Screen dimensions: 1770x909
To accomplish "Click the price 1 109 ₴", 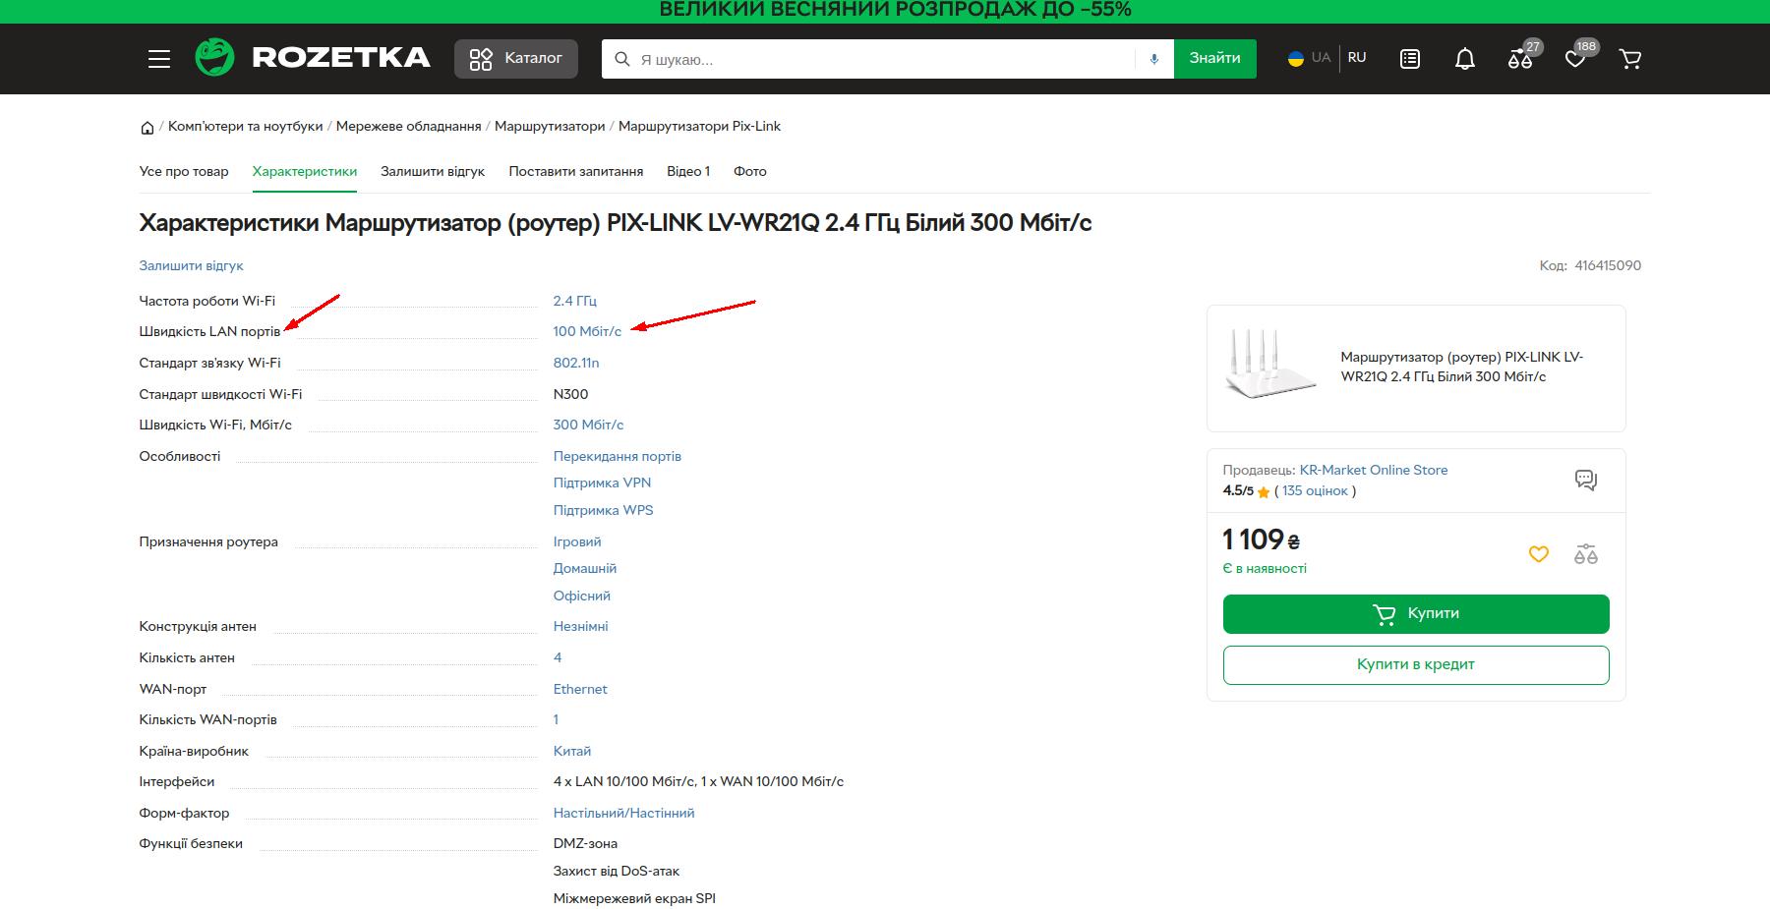I will 1262,540.
